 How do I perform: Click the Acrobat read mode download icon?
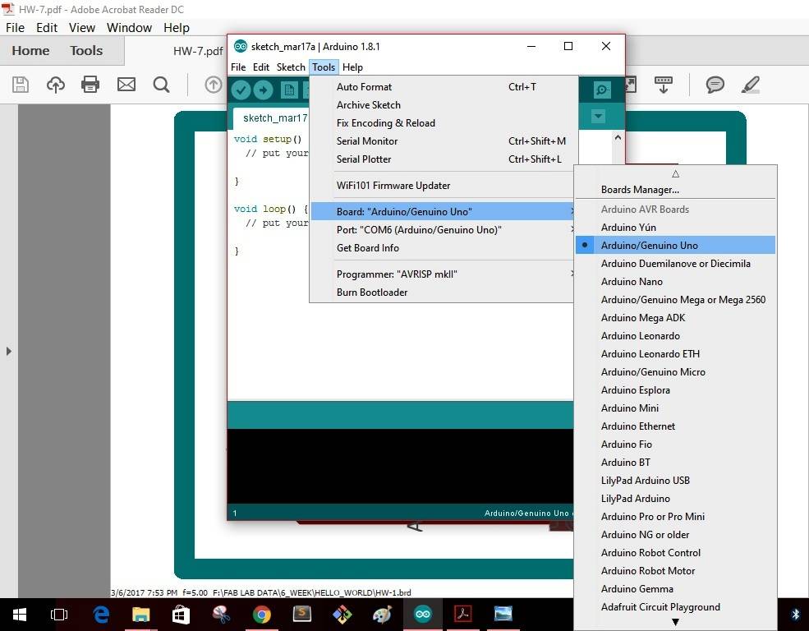(664, 85)
